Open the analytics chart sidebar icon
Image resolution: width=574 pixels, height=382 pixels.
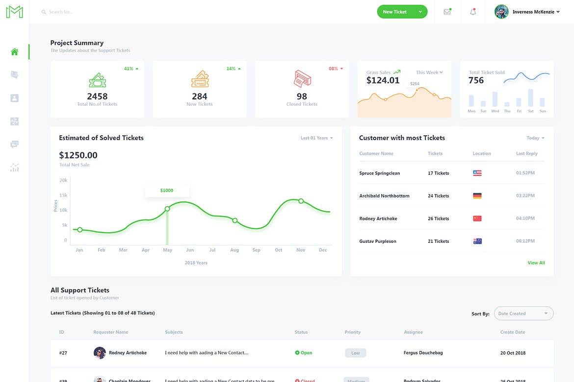pyautogui.click(x=15, y=167)
